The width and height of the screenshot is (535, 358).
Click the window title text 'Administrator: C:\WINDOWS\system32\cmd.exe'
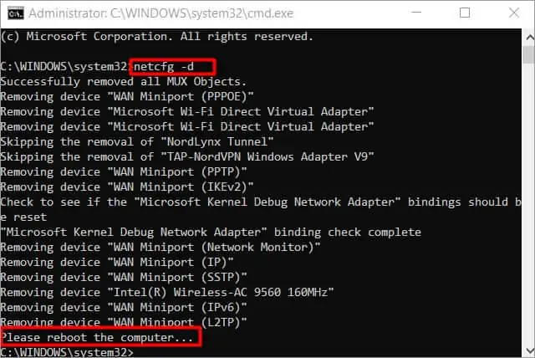[160, 13]
